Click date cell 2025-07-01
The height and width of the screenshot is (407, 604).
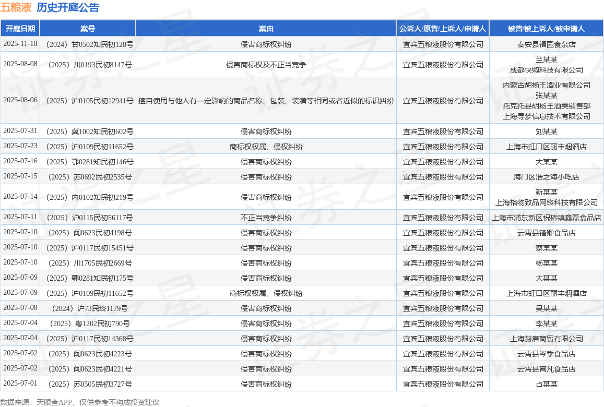[x=20, y=383]
